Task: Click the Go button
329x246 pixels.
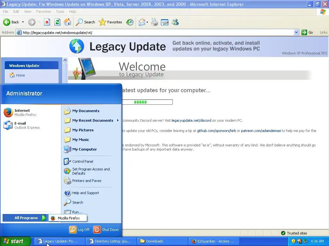Action: [x=307, y=32]
